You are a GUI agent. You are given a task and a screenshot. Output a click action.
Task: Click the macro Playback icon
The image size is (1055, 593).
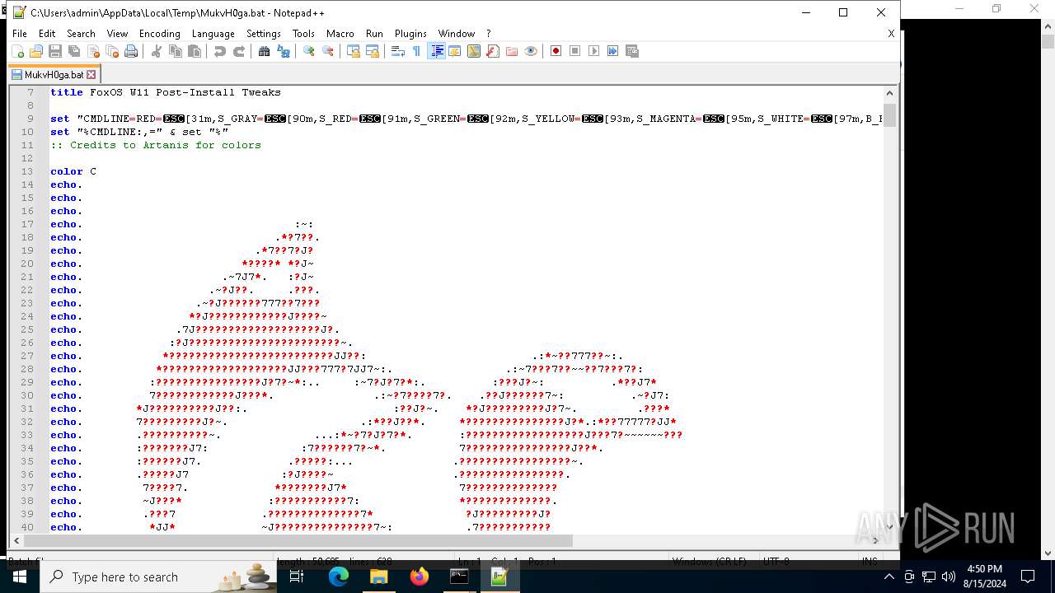click(x=594, y=51)
